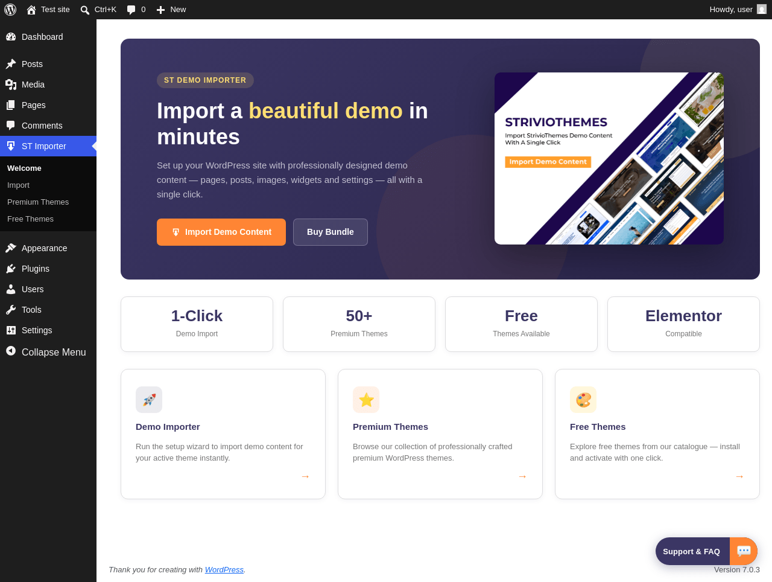Click the Settings sliders icon

[11, 330]
